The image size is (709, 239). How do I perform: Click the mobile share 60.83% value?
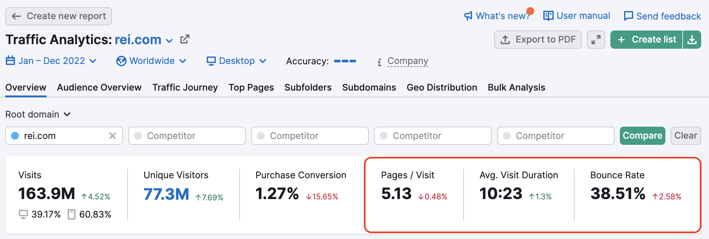(x=95, y=214)
